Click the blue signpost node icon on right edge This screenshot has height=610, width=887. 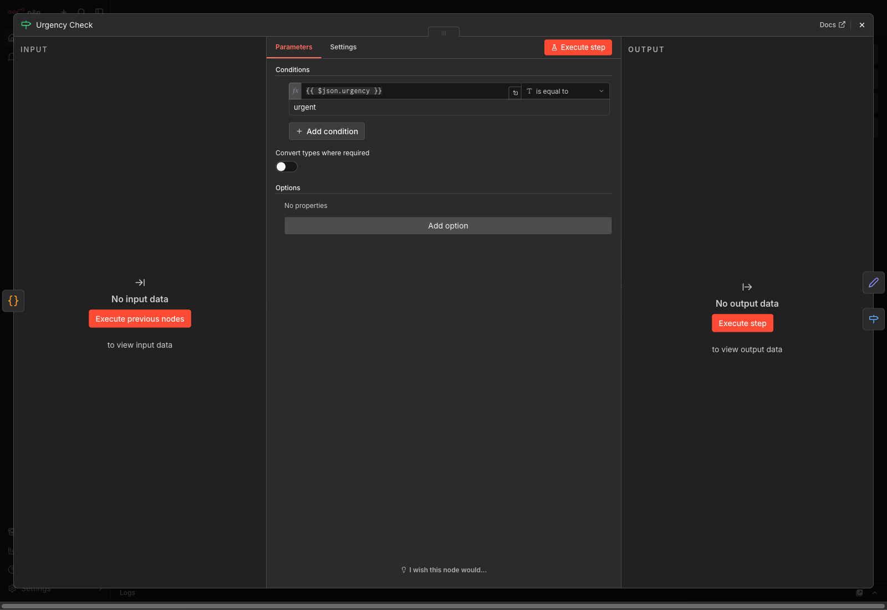(874, 319)
